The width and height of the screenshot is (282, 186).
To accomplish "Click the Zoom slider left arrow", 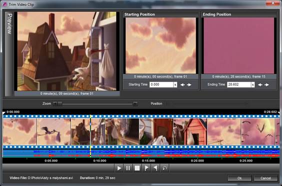I will tap(55, 104).
